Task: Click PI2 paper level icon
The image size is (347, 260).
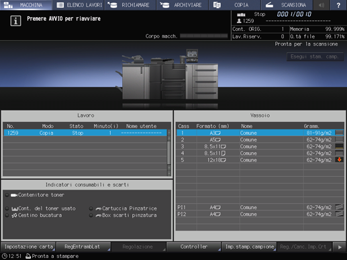Action: pyautogui.click(x=339, y=214)
